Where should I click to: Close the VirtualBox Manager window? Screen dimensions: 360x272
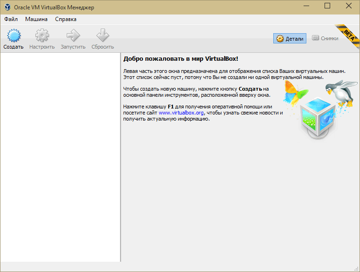(349, 6)
